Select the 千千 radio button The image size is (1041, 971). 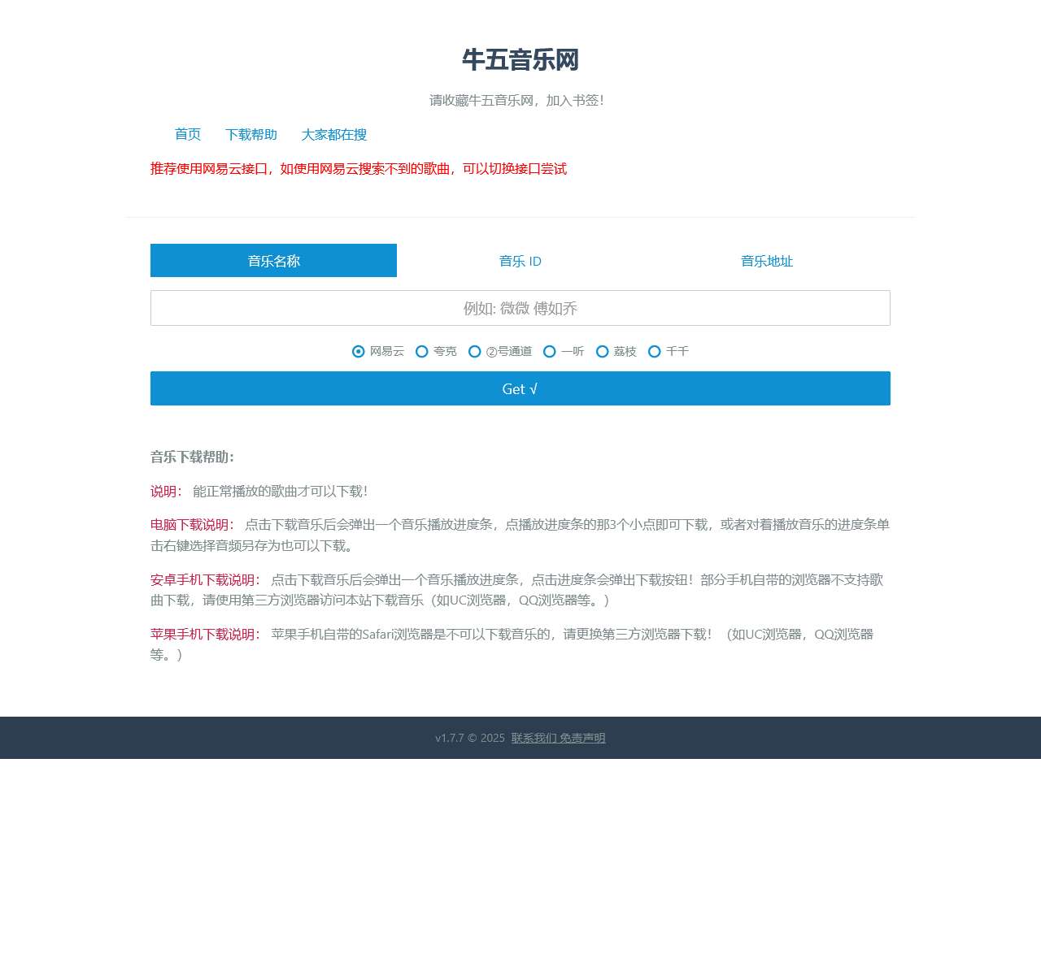654,351
